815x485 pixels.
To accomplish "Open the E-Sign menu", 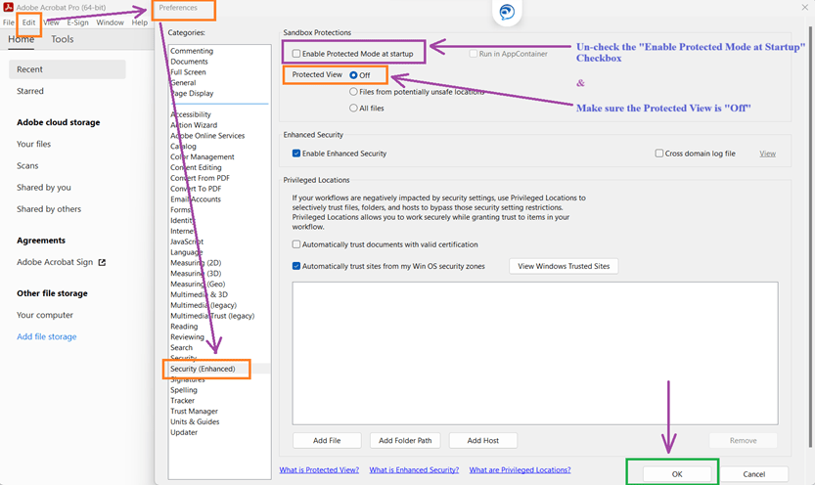I will (x=77, y=22).
